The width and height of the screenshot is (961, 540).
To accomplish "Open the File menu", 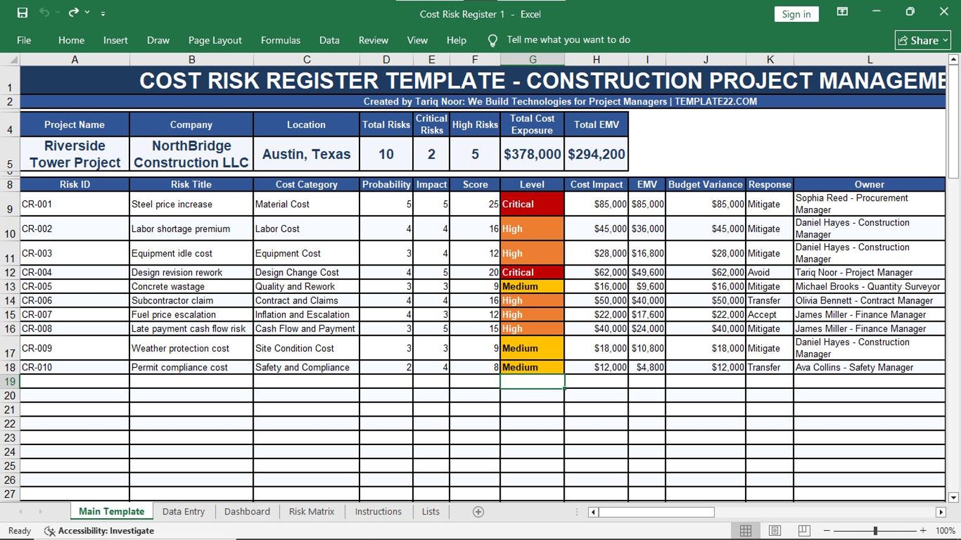I will (24, 41).
